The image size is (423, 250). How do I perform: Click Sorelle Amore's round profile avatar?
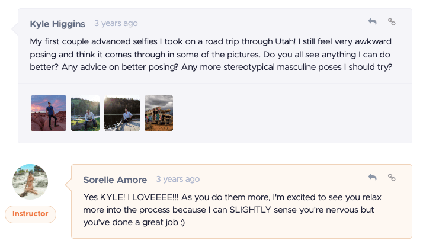pyautogui.click(x=30, y=182)
